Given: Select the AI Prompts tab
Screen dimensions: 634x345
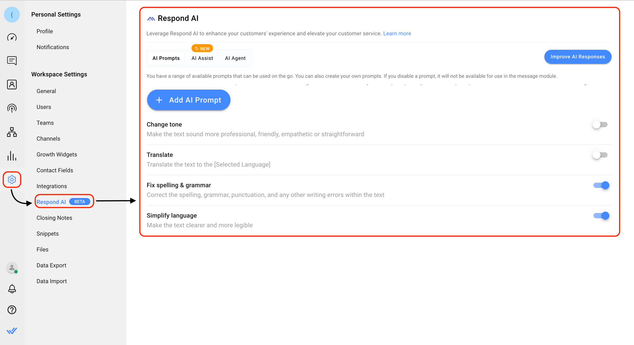Looking at the screenshot, I should pos(166,58).
